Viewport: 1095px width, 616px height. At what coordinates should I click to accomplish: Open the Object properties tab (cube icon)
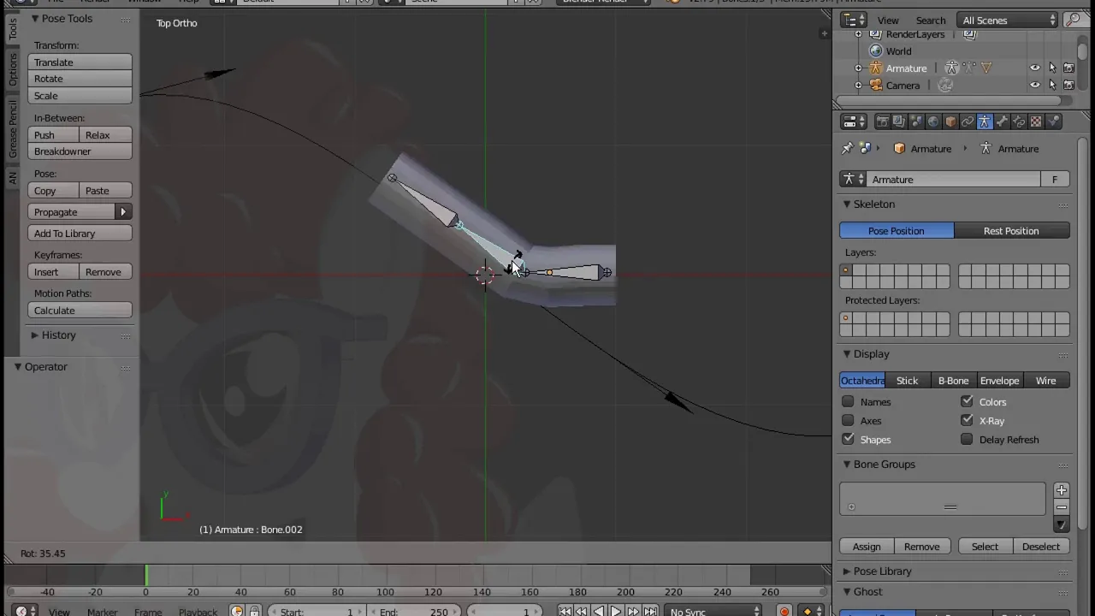point(950,122)
